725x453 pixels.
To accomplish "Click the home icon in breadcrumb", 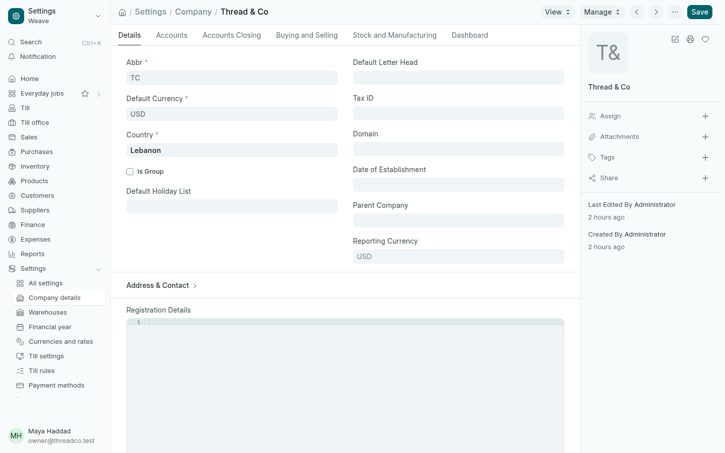I will pos(122,13).
